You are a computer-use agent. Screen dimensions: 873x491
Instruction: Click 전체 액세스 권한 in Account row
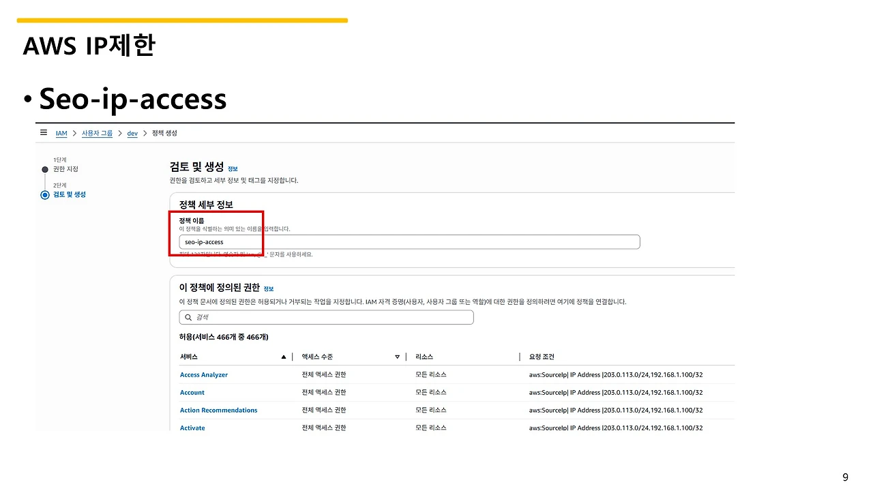click(324, 393)
